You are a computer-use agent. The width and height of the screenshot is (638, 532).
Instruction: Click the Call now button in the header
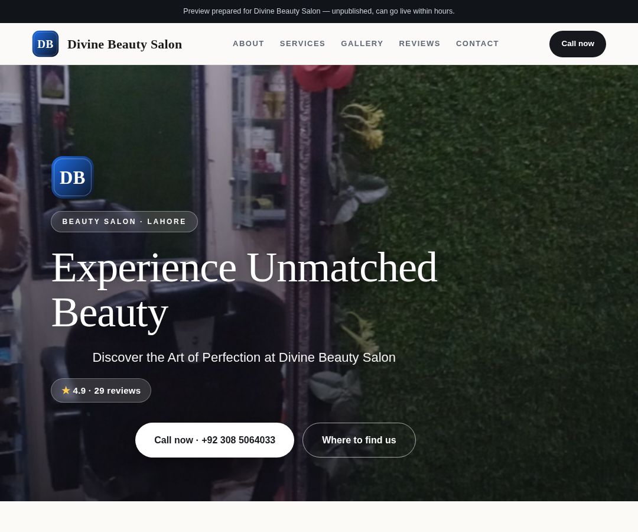coord(577,44)
